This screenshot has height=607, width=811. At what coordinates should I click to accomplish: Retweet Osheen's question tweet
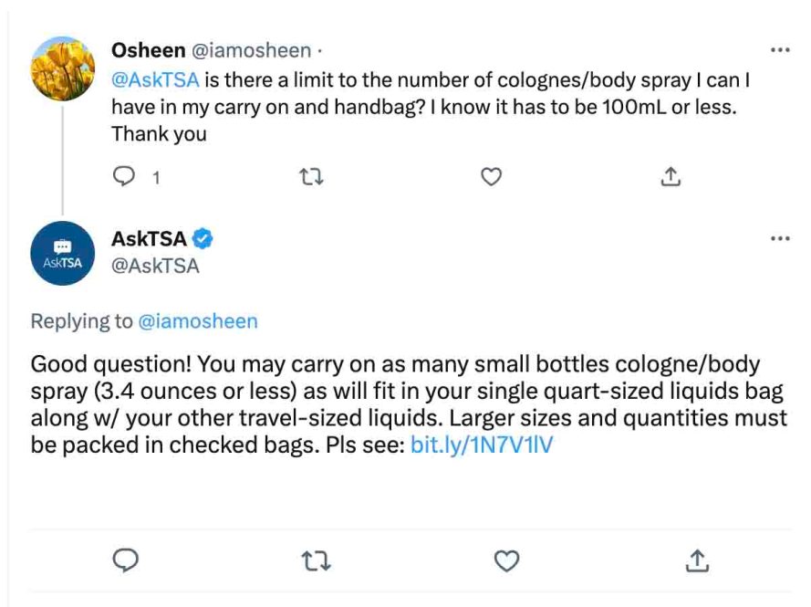pos(312,176)
